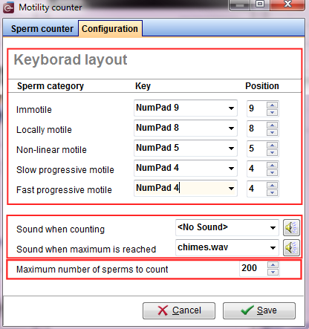Select the Configuration tab

pos(110,29)
